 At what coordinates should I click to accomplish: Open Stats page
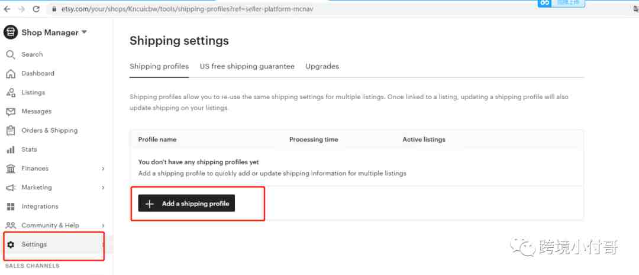tap(30, 149)
